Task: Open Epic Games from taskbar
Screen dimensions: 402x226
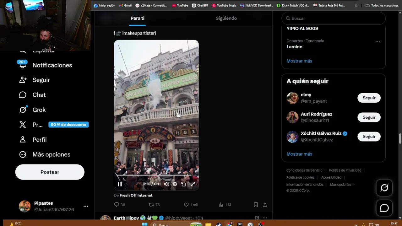Action: click(240, 224)
